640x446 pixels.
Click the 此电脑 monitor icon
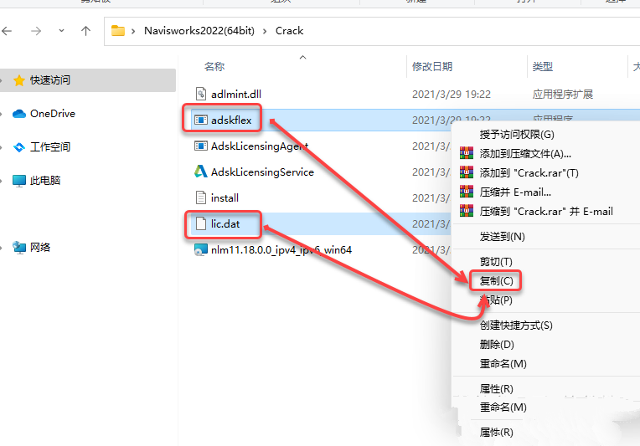pyautogui.click(x=18, y=181)
